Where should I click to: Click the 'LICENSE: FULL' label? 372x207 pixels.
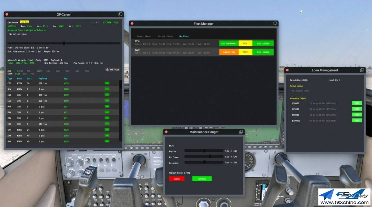pos(111,22)
